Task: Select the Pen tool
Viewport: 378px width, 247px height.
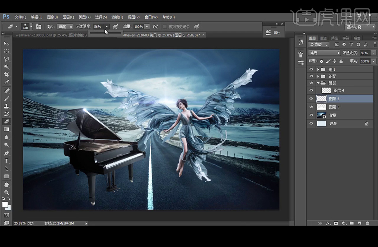Action: coord(6,153)
